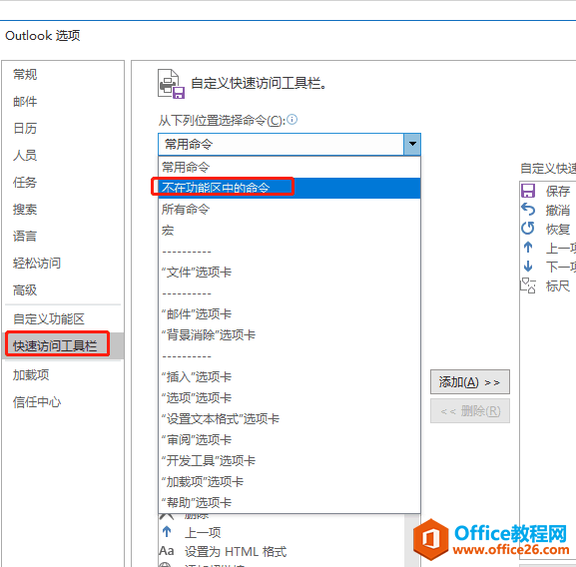Open the 信任中心 settings page
The image size is (576, 567).
click(37, 402)
